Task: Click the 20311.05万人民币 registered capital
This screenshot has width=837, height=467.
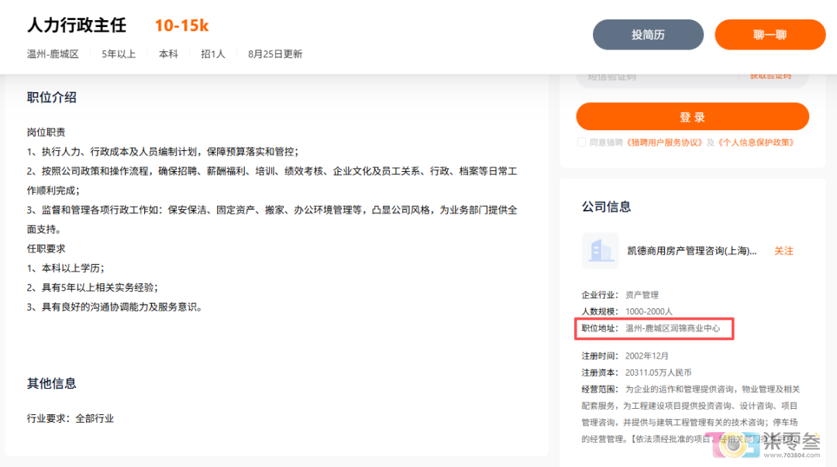Action: point(658,373)
